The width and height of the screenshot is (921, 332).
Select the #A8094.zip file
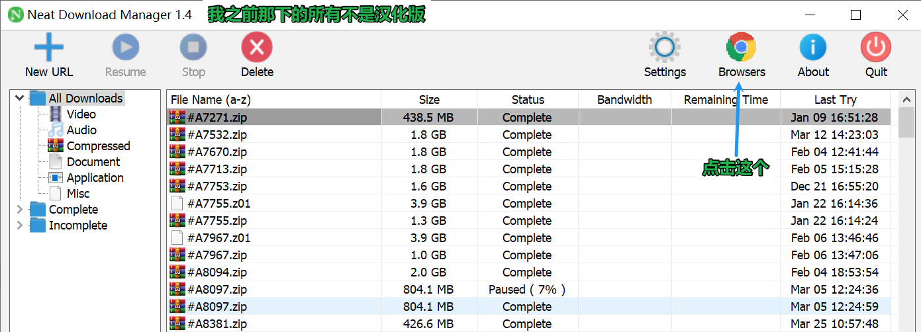[217, 272]
